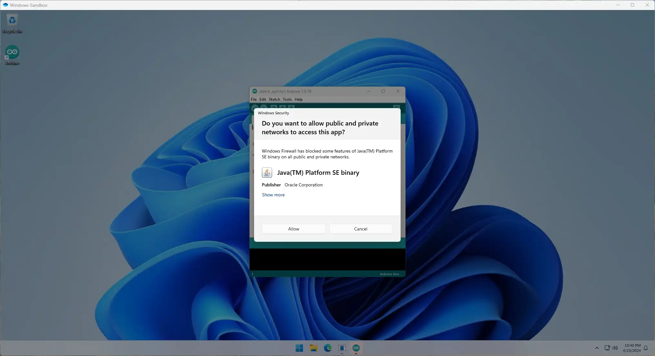Click the network status tray icon
Viewport: 655px width, 356px height.
pos(607,348)
